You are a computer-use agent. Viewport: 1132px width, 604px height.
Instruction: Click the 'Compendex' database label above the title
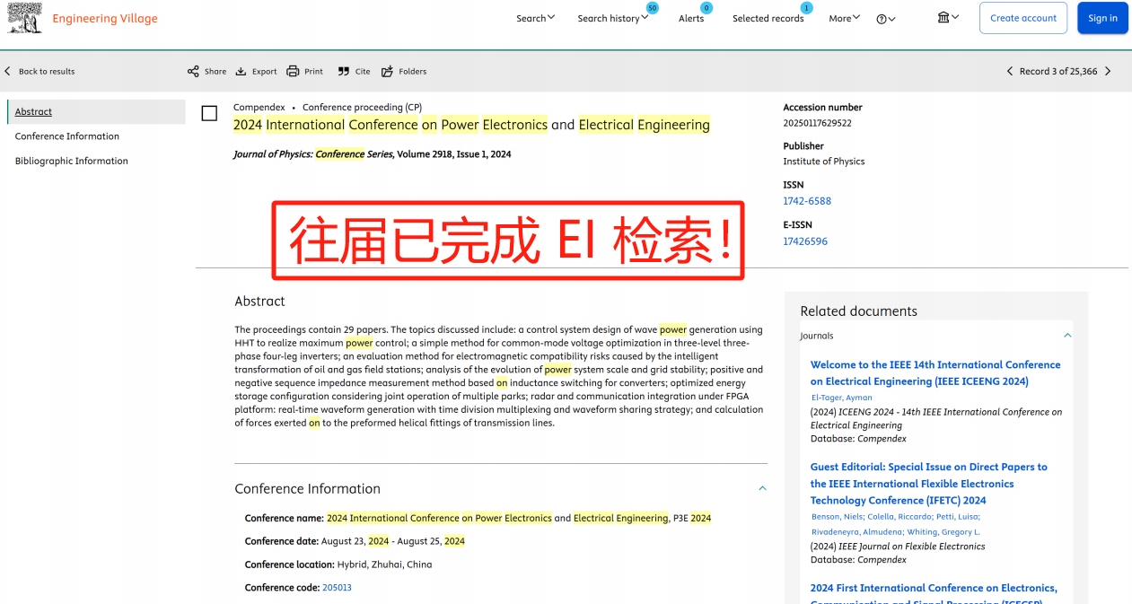pyautogui.click(x=259, y=108)
